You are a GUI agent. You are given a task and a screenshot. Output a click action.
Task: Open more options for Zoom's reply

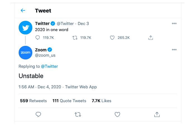coord(174,49)
